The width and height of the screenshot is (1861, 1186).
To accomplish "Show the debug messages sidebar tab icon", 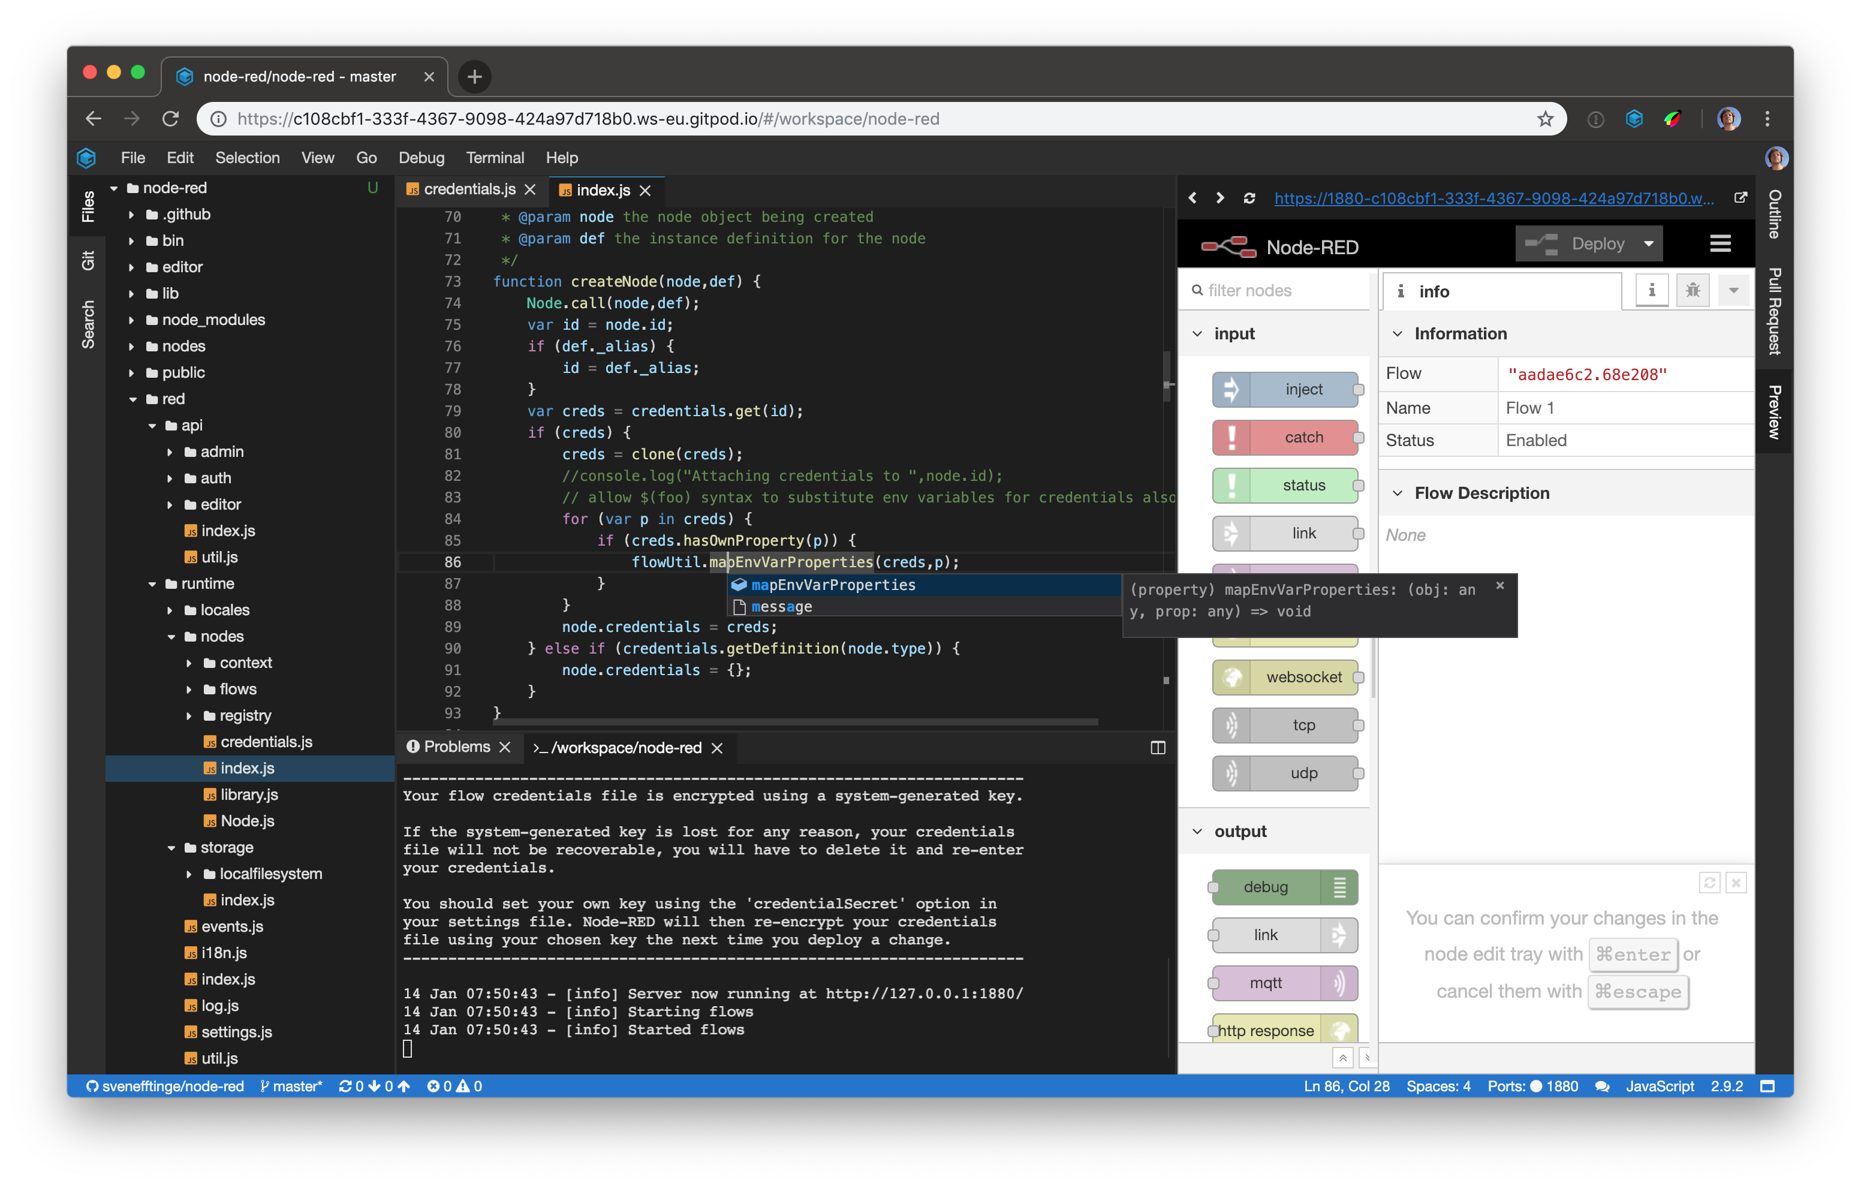I will click(1693, 291).
